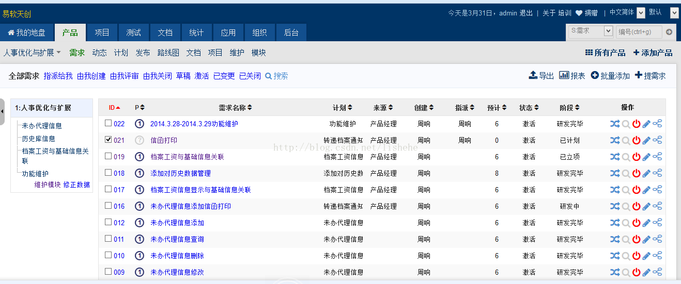Click the sidebar collapse handle on the left edge
This screenshot has height=284, width=681.
2,111
